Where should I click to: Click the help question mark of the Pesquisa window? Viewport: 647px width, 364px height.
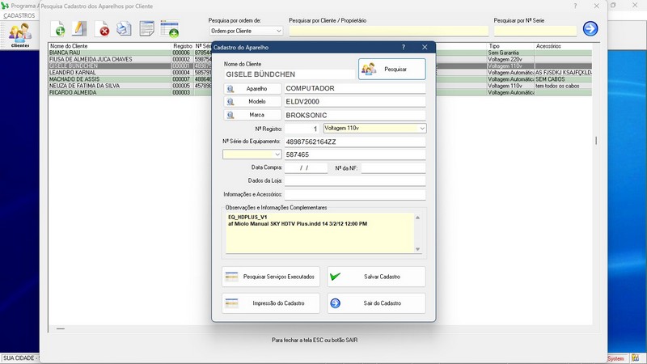(575, 6)
